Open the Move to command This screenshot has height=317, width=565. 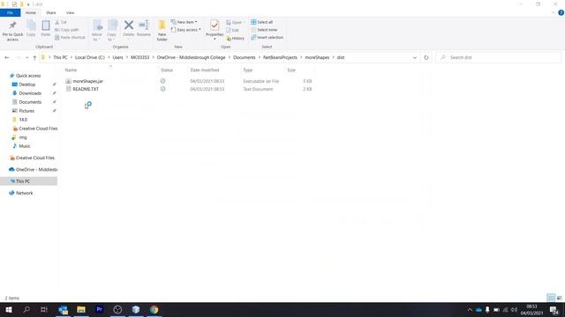[x=97, y=31]
